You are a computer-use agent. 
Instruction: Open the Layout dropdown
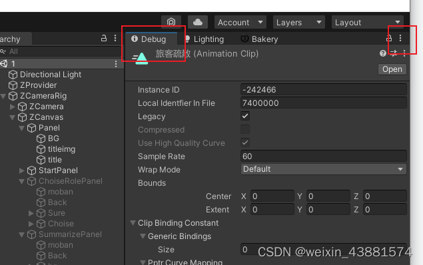[x=368, y=22]
